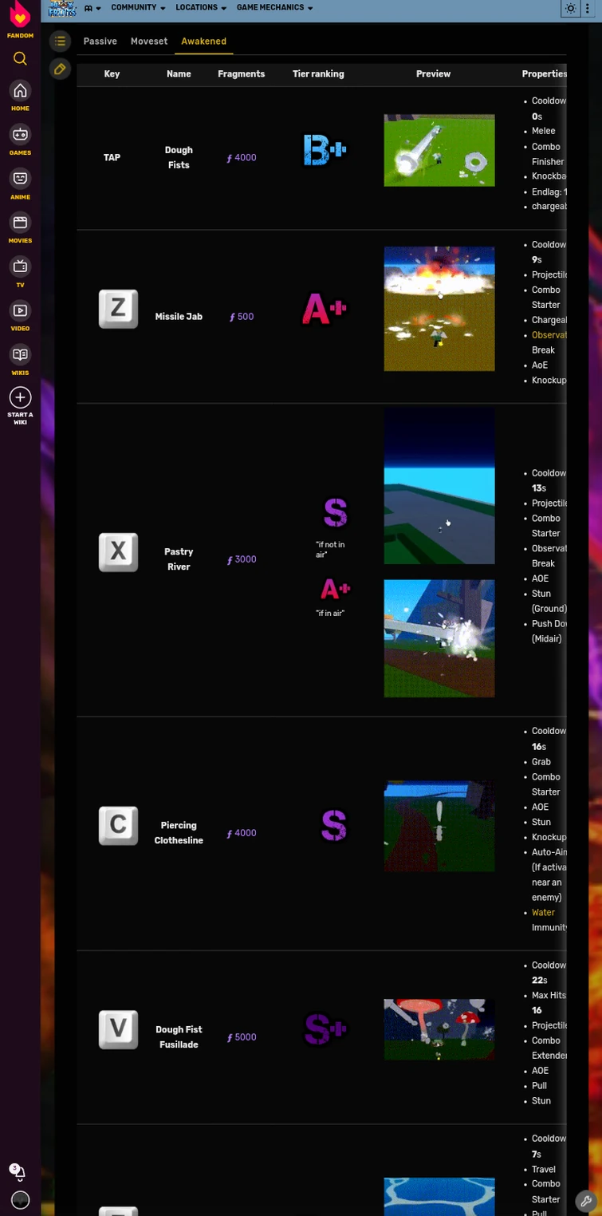Image resolution: width=602 pixels, height=1216 pixels.
Task: Expand the Community dropdown menu
Action: [x=138, y=8]
